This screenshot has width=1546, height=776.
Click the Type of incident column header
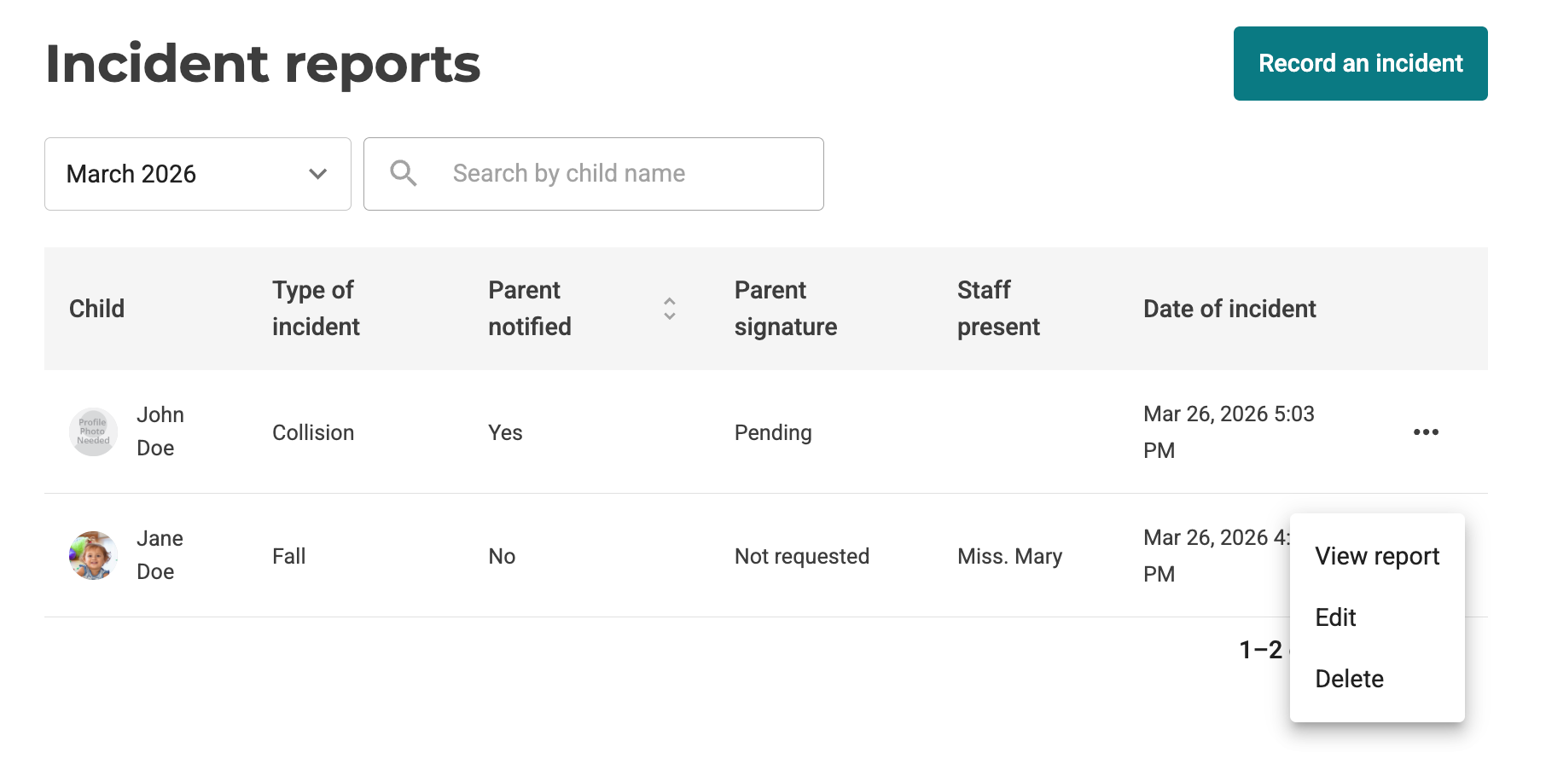[316, 308]
